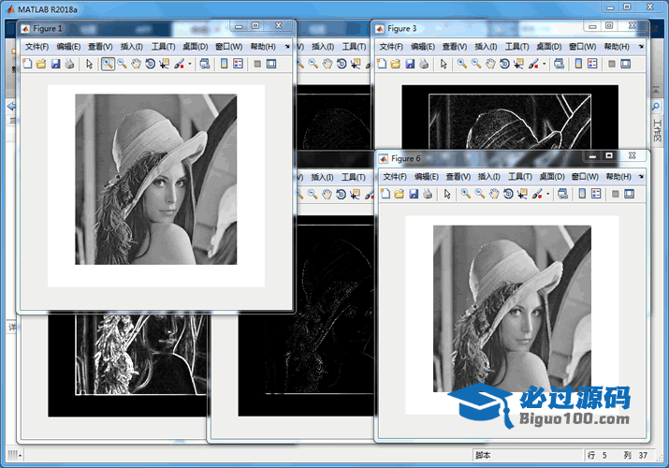Open 窗口(W) menu in Figure 6
Screen dimensions: 669x468
click(x=585, y=177)
